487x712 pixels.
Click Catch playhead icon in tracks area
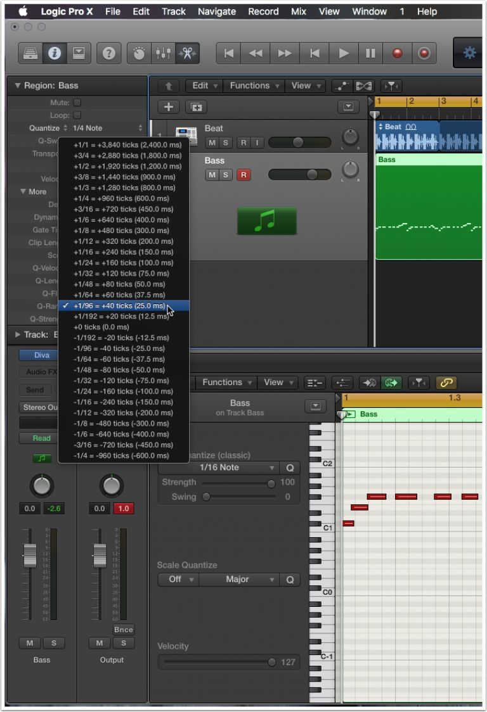[x=391, y=86]
